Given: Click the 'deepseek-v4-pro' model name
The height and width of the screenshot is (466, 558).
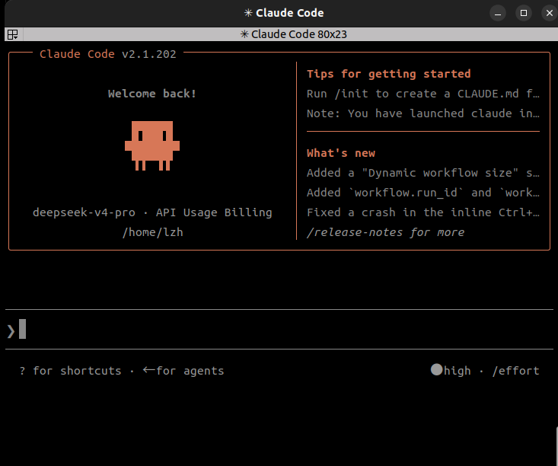Looking at the screenshot, I should [84, 212].
